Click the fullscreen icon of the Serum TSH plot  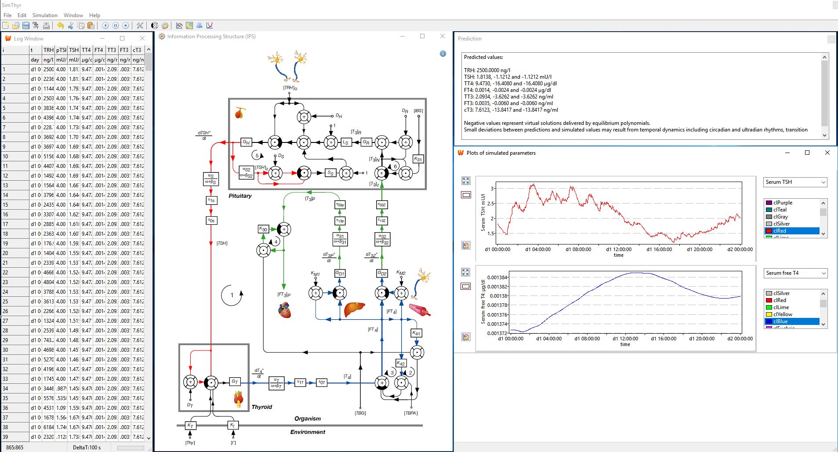coord(466,181)
